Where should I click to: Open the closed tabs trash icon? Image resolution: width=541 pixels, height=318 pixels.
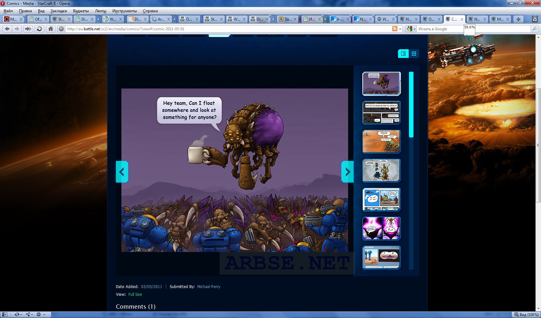tap(535, 19)
